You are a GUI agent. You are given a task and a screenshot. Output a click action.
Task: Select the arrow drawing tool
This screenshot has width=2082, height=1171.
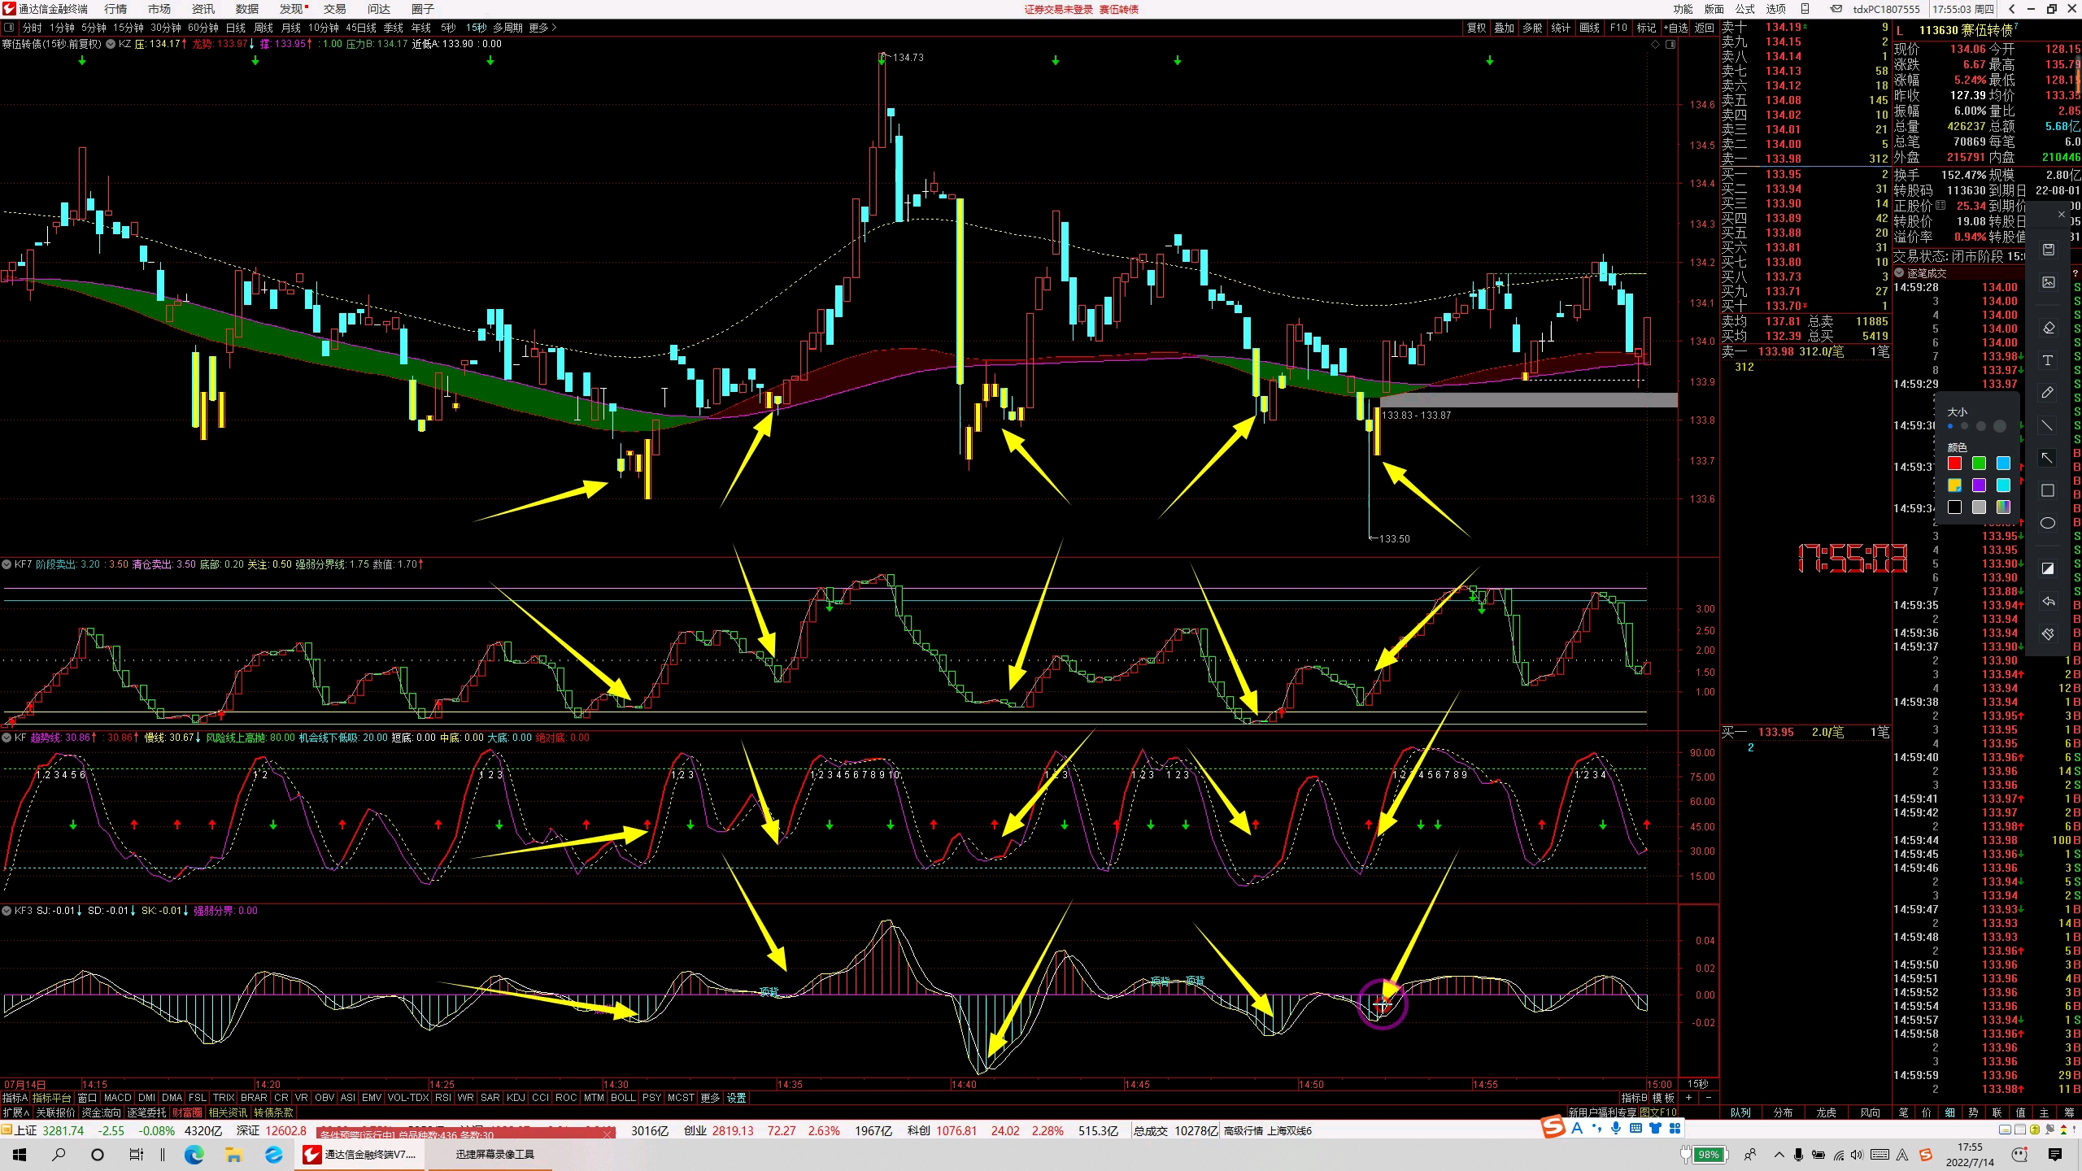[2048, 458]
